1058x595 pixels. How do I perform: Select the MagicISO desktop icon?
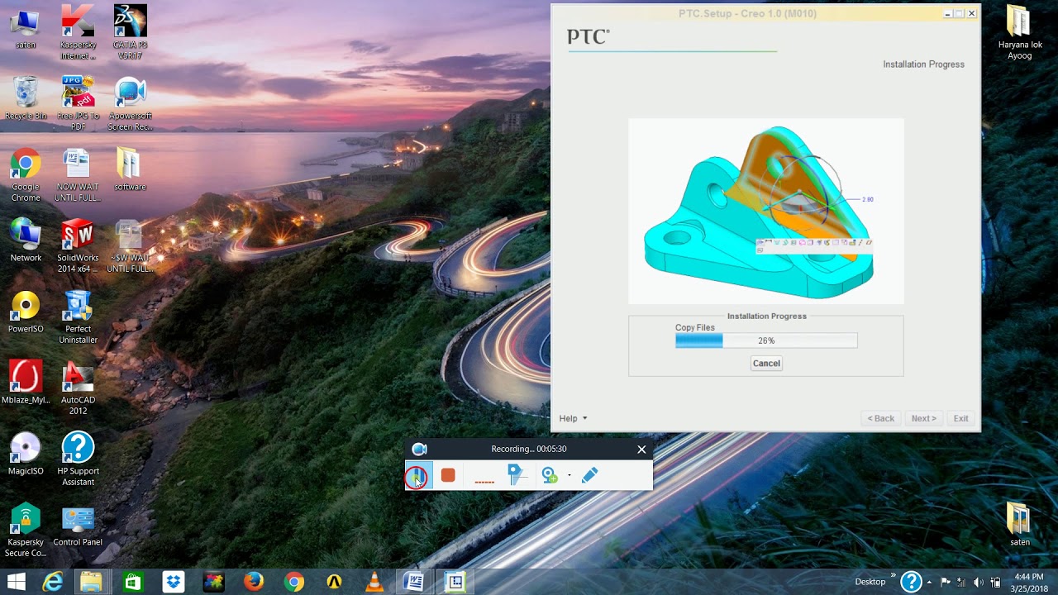[x=26, y=454]
